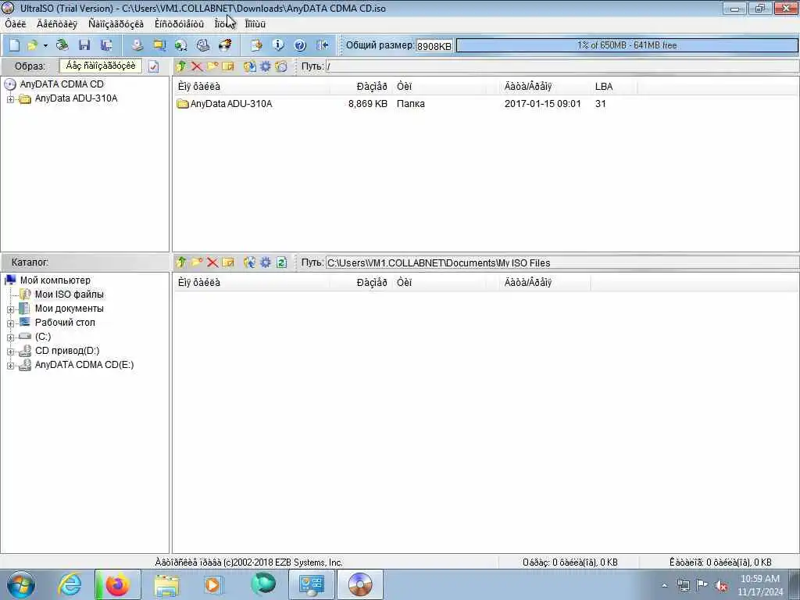Select Мой компьютер in the catalog tree
The image size is (800, 600).
(x=55, y=280)
